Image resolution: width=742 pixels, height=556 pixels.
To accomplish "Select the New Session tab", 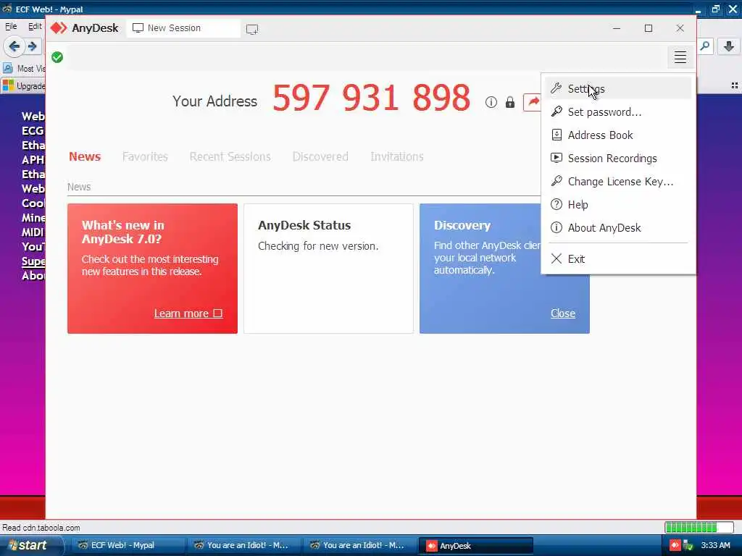I will (x=183, y=28).
